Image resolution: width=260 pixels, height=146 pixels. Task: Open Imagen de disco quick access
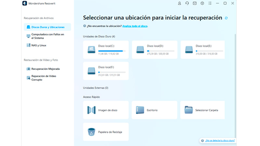[106, 110]
